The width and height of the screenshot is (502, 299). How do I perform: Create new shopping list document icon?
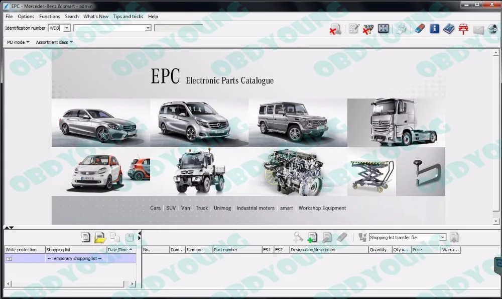pyautogui.click(x=85, y=237)
